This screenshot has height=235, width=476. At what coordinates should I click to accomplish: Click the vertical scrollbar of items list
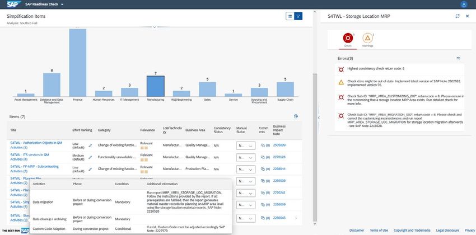[x=315, y=147]
